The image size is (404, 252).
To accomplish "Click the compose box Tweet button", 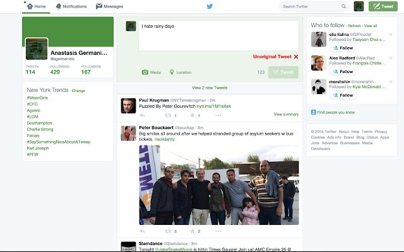I will click(x=283, y=72).
